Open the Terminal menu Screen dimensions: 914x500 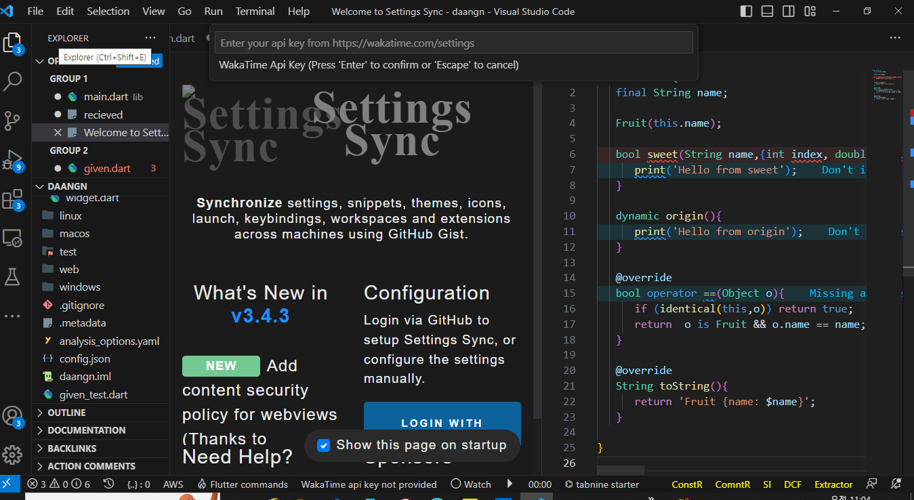pyautogui.click(x=255, y=12)
